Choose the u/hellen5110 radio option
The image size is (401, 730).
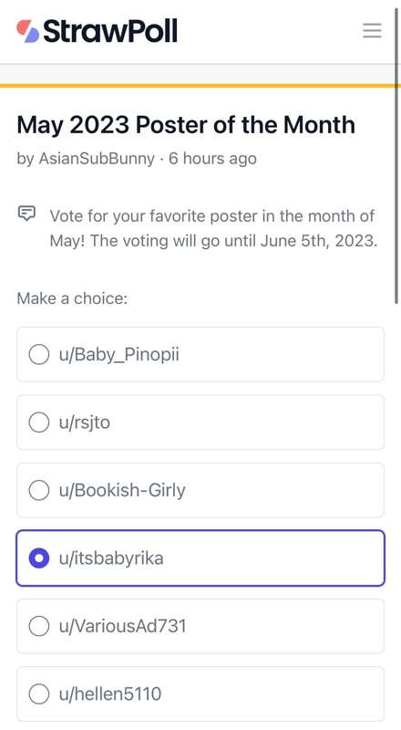tap(39, 694)
